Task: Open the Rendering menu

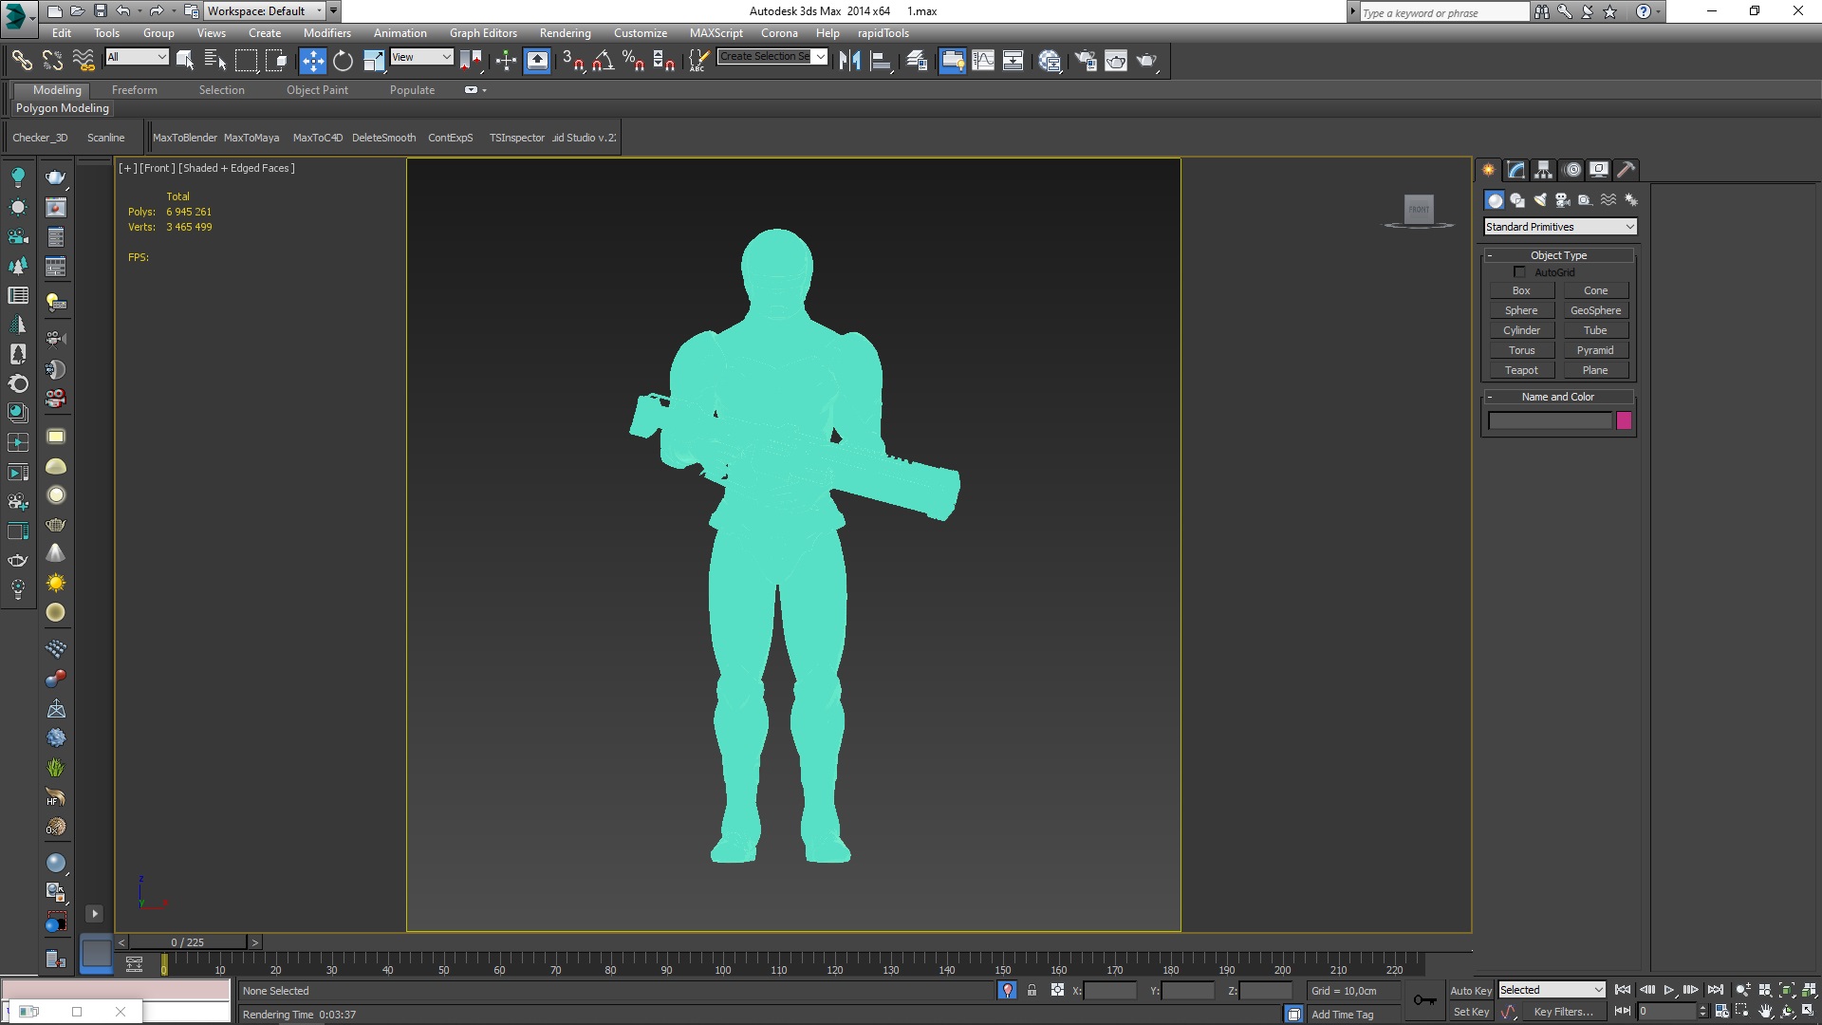Action: (x=565, y=33)
